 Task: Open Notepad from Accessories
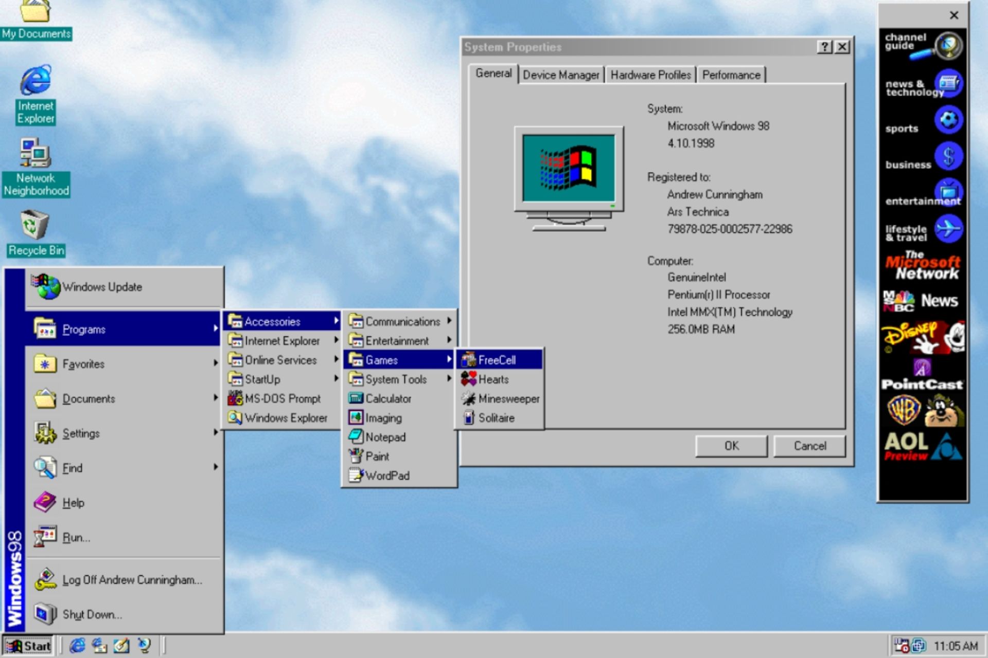[x=399, y=437]
